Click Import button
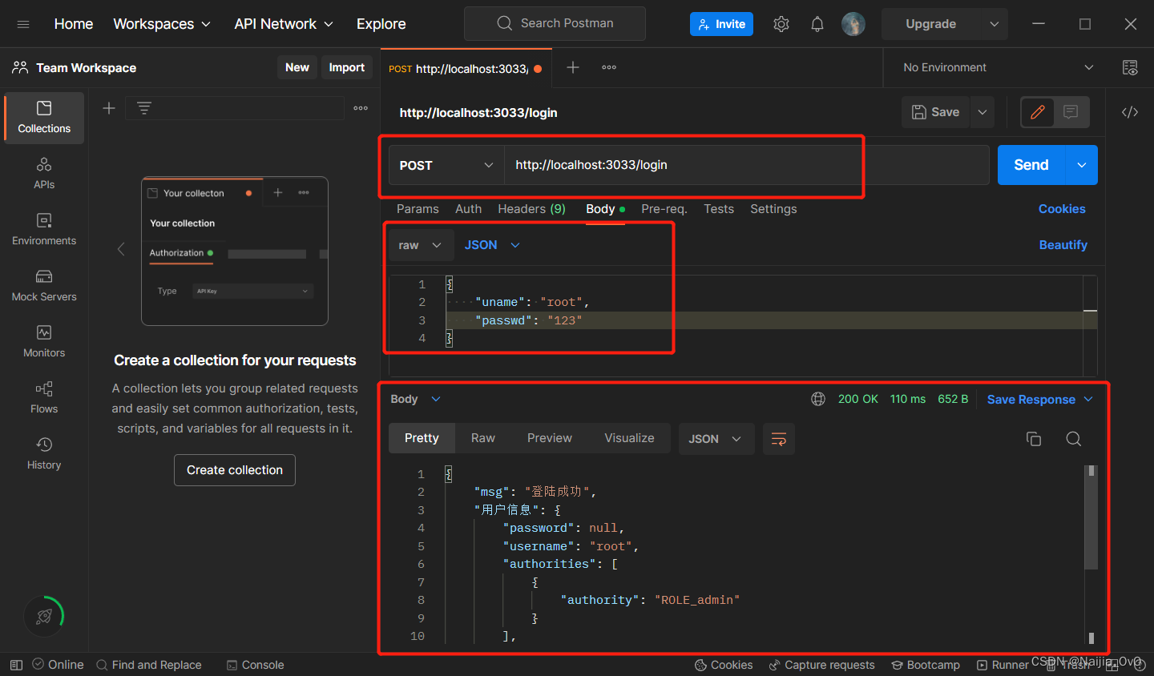Viewport: 1154px width, 676px height. (346, 68)
